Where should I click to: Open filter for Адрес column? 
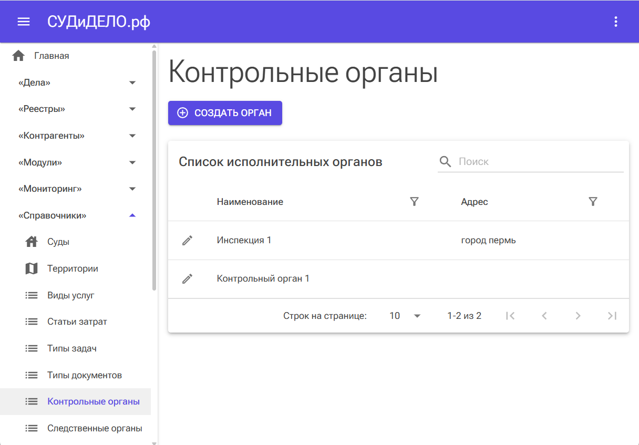click(x=593, y=202)
